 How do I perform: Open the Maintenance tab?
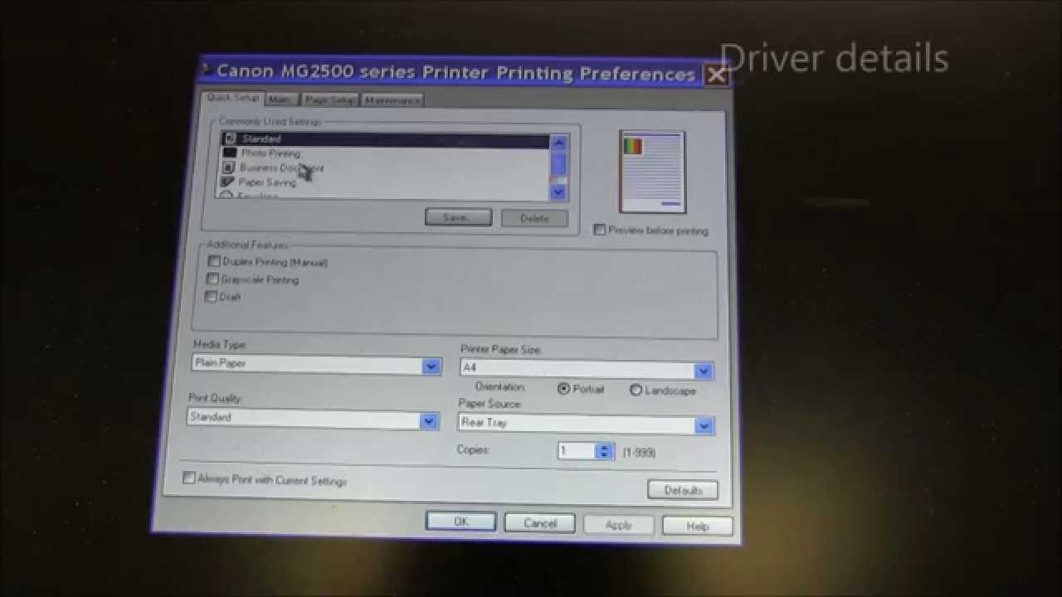tap(392, 100)
